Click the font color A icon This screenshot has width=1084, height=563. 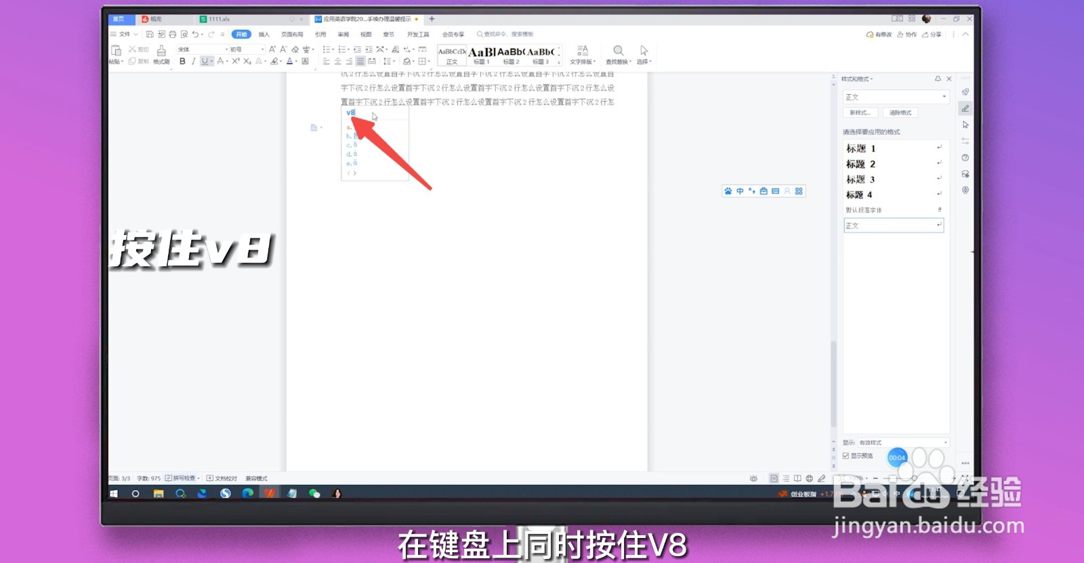[x=289, y=61]
